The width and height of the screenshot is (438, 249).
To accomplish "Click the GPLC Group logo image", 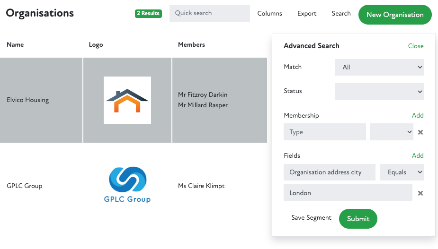I will [x=127, y=185].
